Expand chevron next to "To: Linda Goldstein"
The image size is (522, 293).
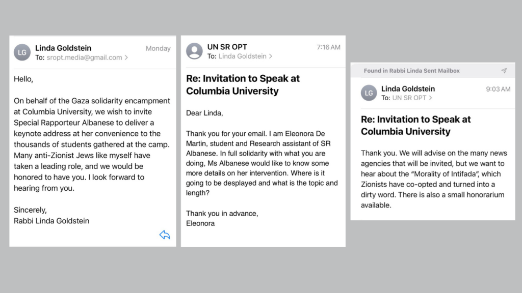pos(271,56)
